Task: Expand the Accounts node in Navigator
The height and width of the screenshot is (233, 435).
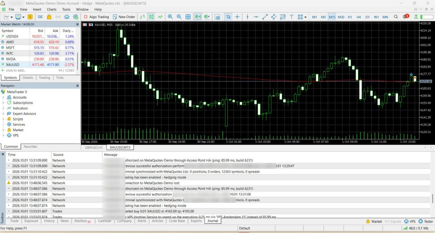Action: click(x=3, y=97)
